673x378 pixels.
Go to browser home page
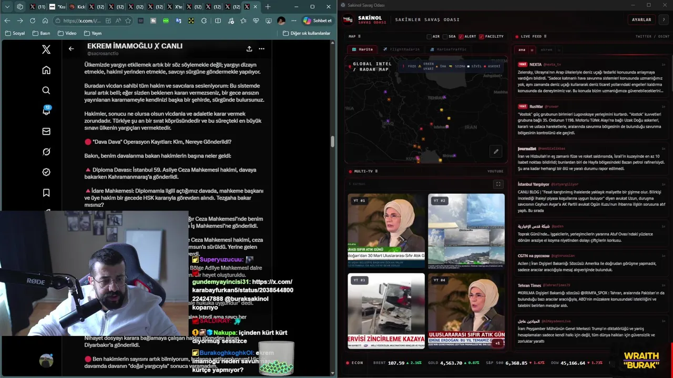[x=45, y=20]
